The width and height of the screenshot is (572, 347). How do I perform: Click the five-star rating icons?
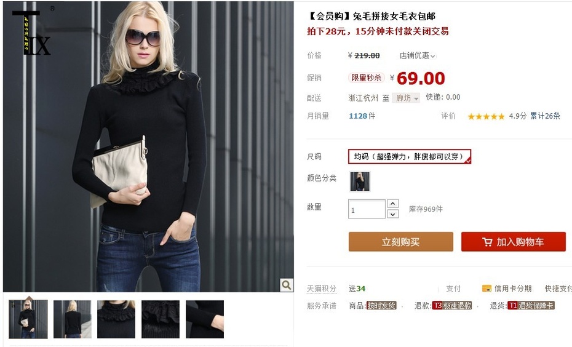[x=486, y=116]
